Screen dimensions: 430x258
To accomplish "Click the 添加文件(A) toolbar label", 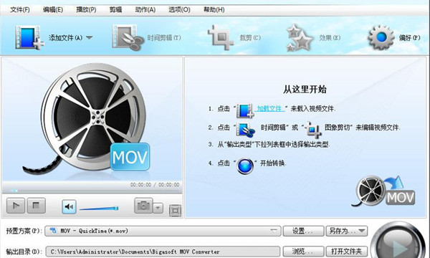I will (x=66, y=38).
